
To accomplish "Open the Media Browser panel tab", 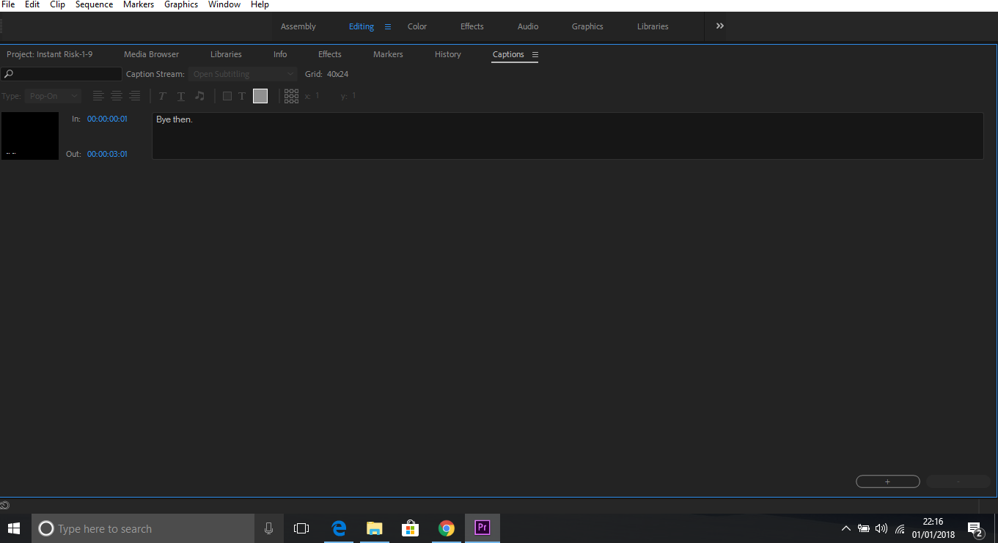I will (x=151, y=54).
